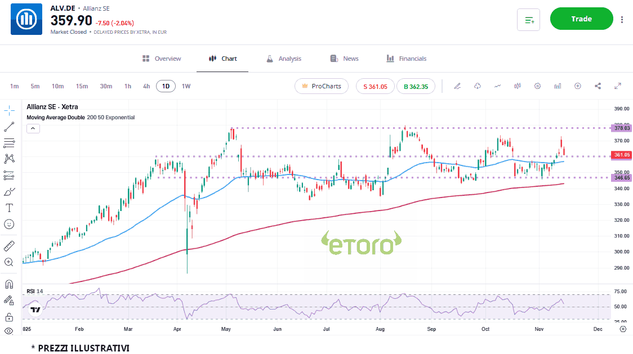
Task: Click the share chart icon
Action: click(598, 86)
